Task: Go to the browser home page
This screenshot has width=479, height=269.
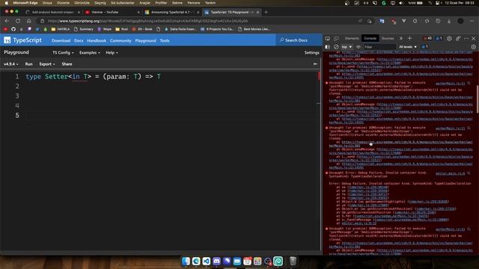Action: (28, 21)
